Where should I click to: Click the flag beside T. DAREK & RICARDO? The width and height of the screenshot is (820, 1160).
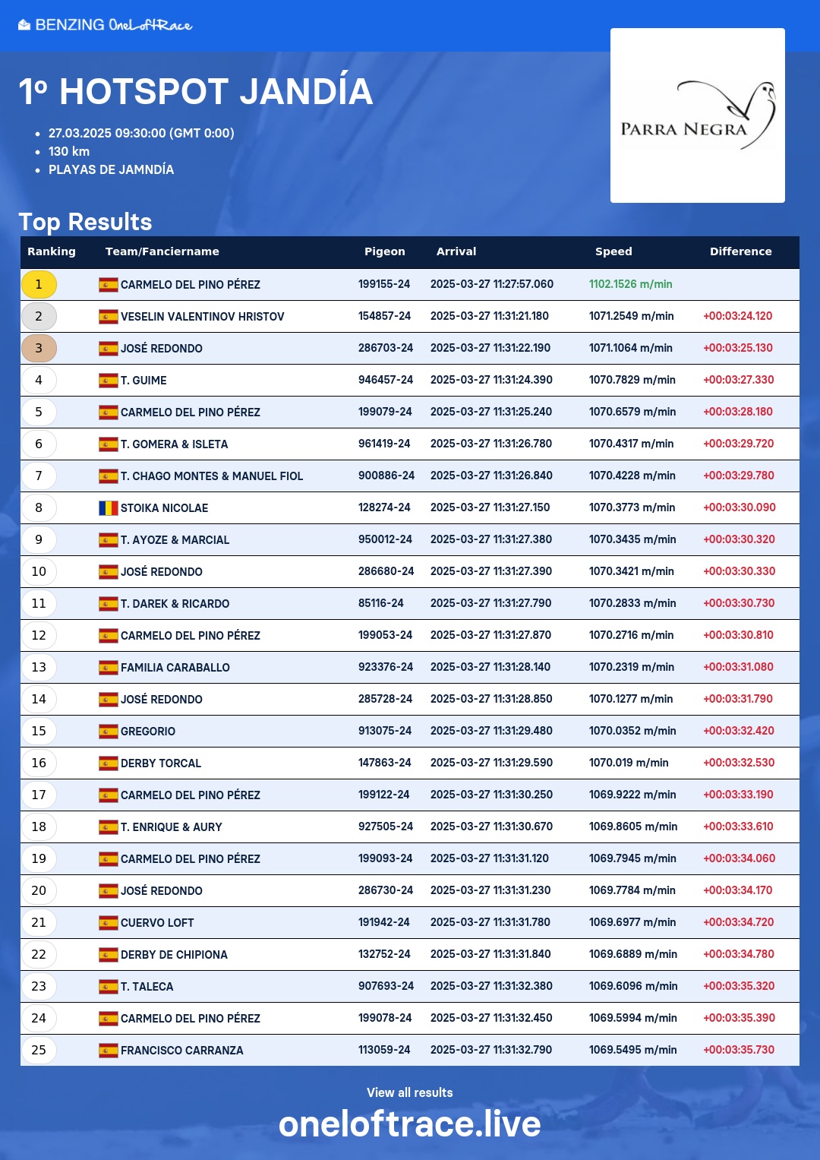coord(109,604)
